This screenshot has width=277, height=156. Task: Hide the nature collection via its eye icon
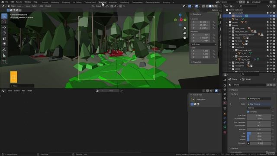(x=271, y=25)
